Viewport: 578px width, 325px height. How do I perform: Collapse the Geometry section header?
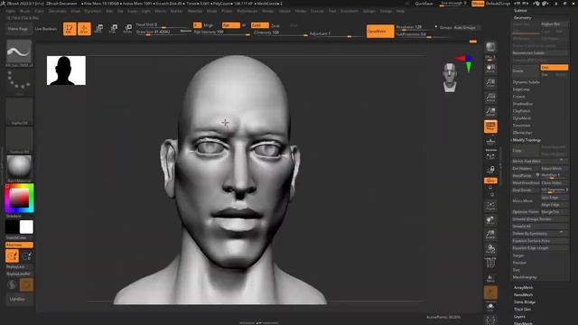click(523, 18)
